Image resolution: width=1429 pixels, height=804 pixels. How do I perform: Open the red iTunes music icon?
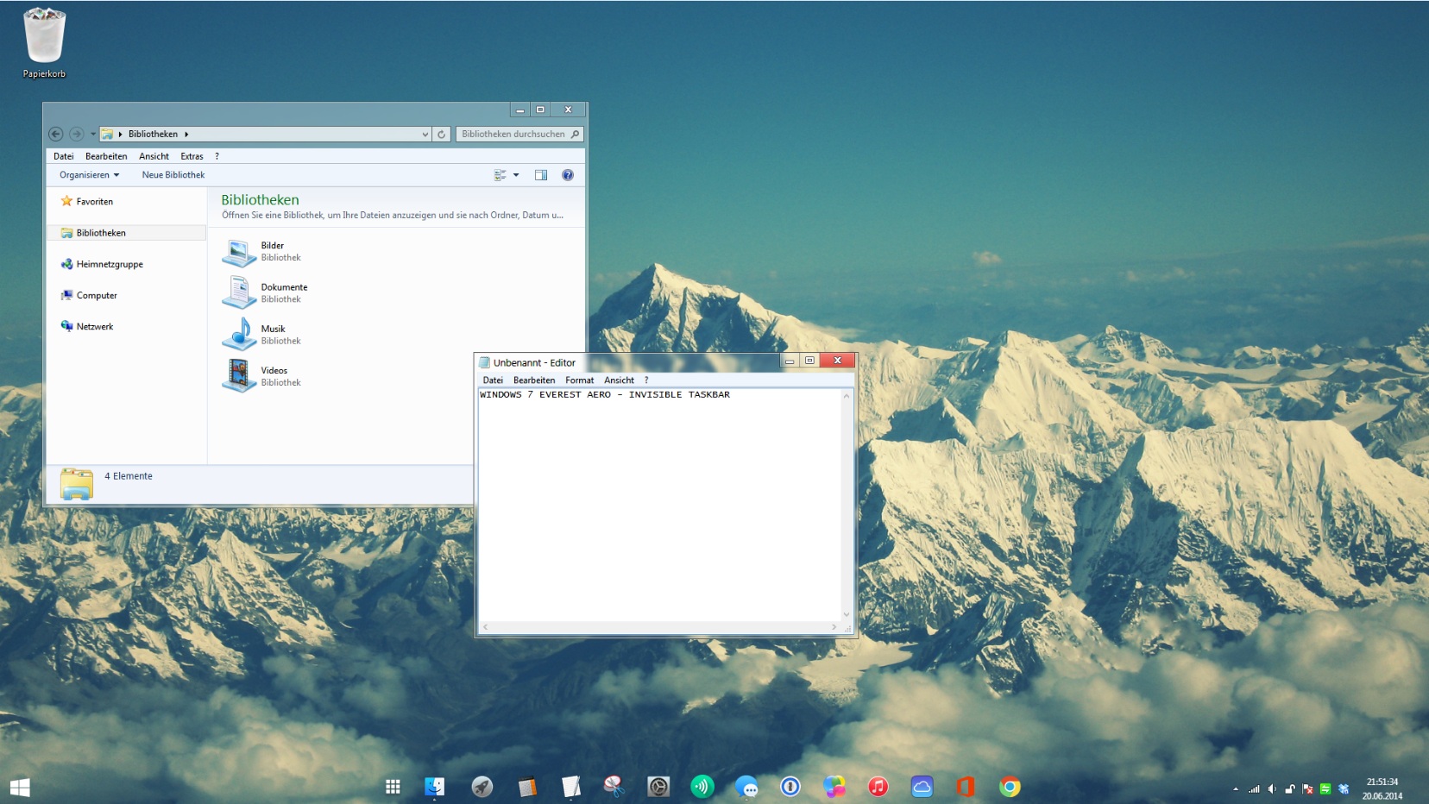coord(878,786)
